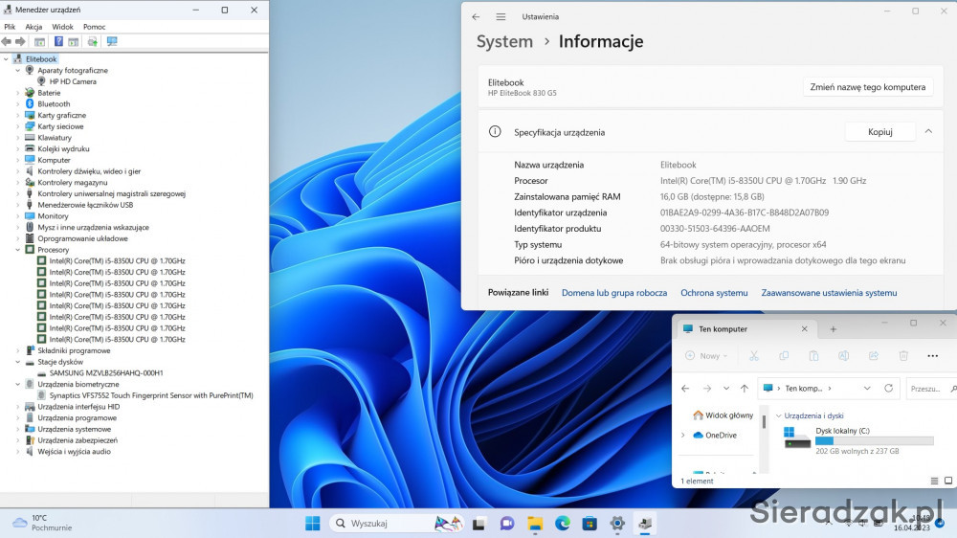Click the Delete trash icon in File Explorer

(x=903, y=355)
